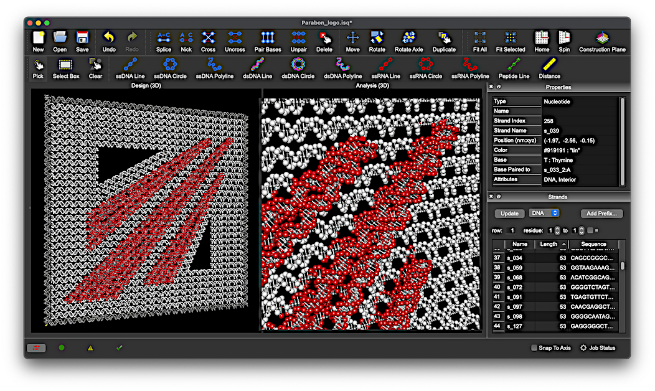Image resolution: width=655 pixels, height=391 pixels.
Task: Click the residue start value stepper
Action: point(557,230)
